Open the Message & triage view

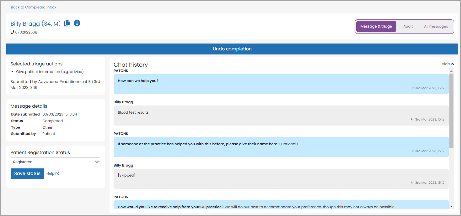pyautogui.click(x=376, y=26)
